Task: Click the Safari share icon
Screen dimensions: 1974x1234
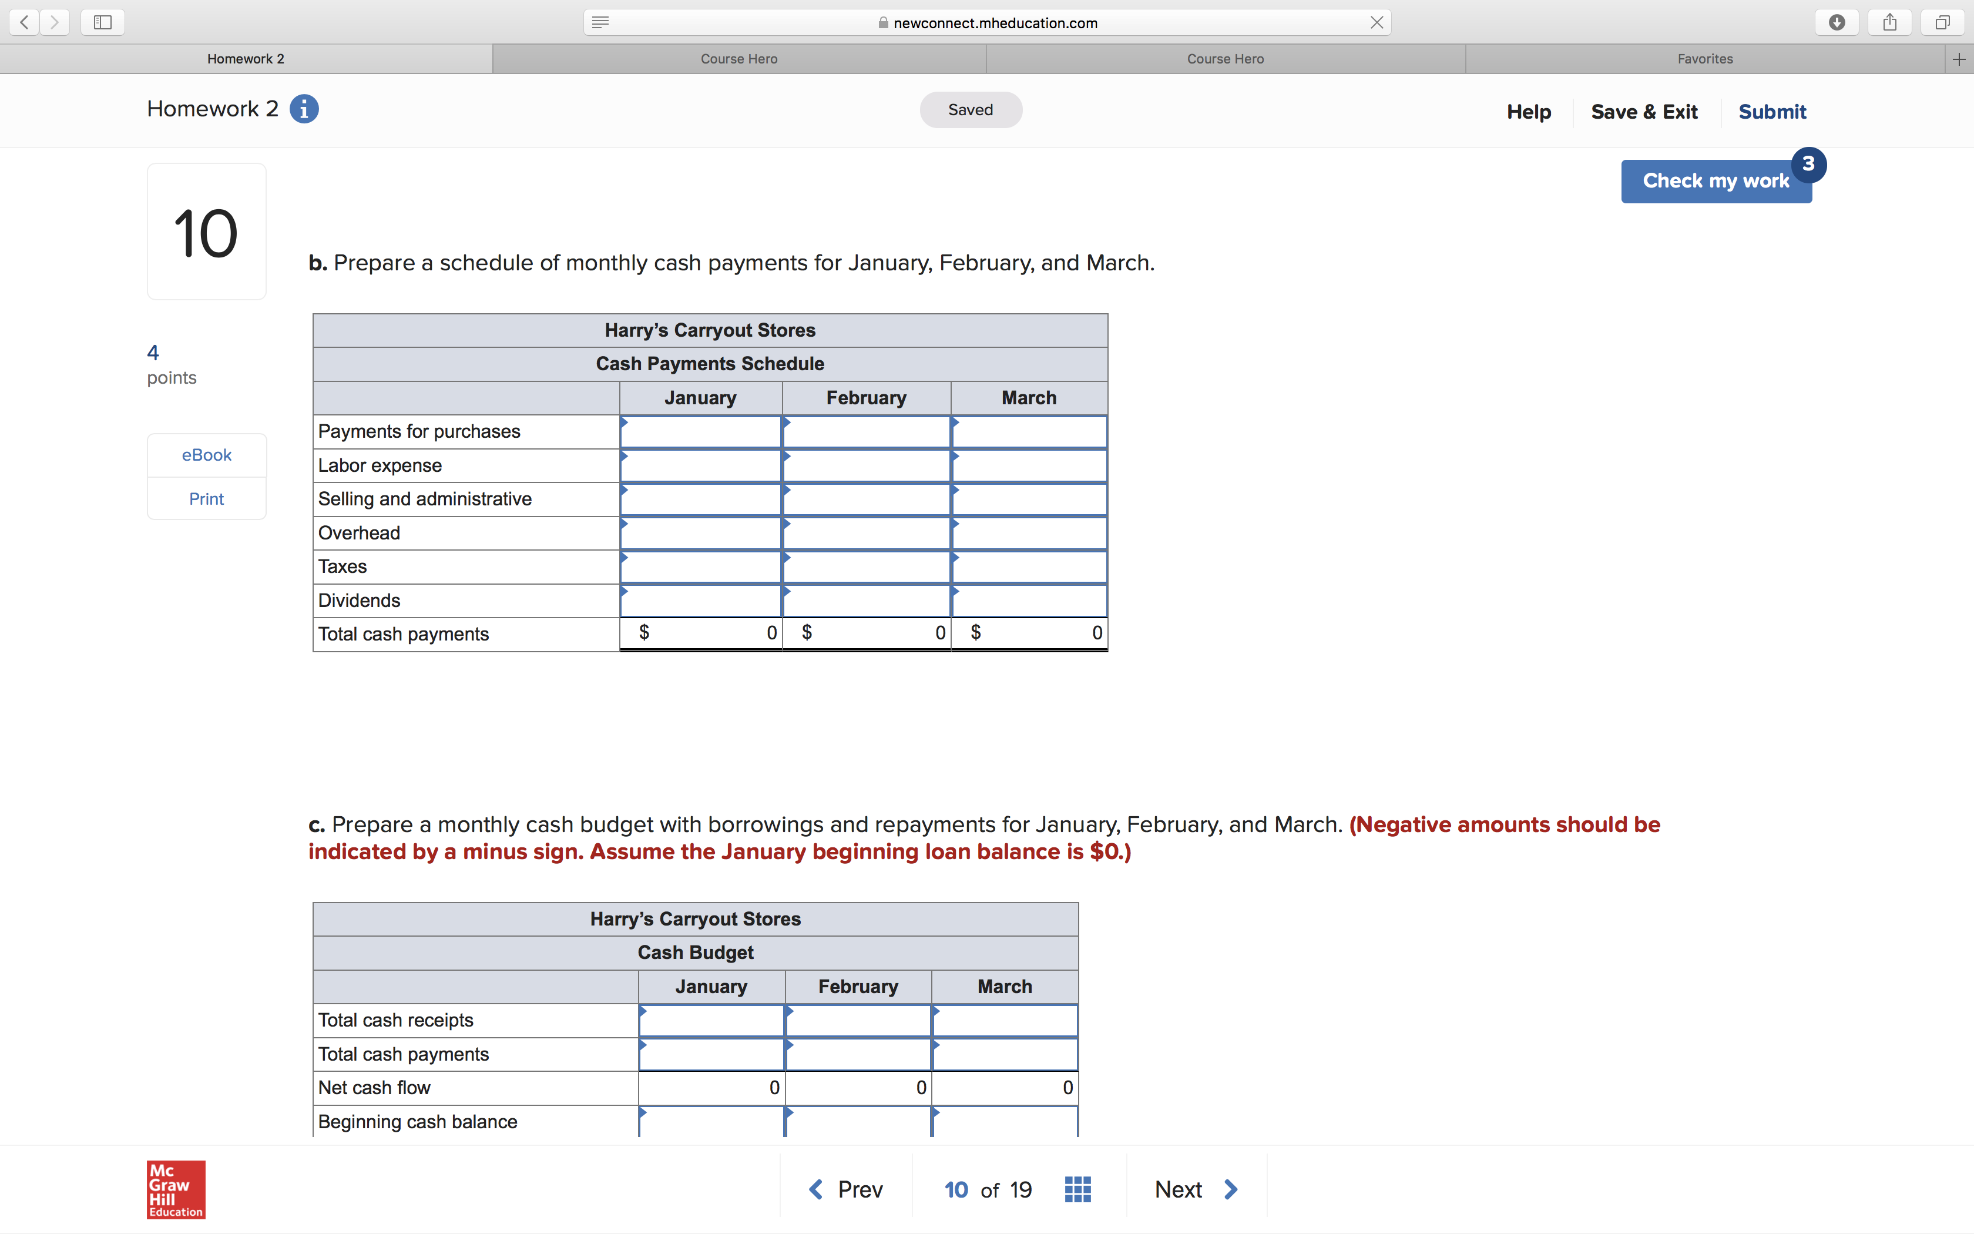Action: point(1889,22)
